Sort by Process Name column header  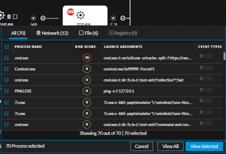pyautogui.click(x=28, y=47)
